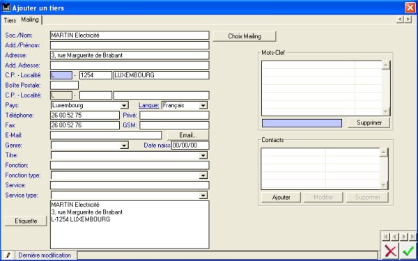Screen dimensions: 418x261
Task: Click the Add. Adresse input field
Action: (x=130, y=65)
